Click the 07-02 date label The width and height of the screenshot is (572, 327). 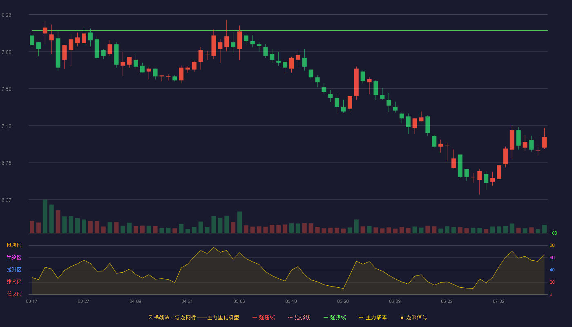[x=498, y=301]
